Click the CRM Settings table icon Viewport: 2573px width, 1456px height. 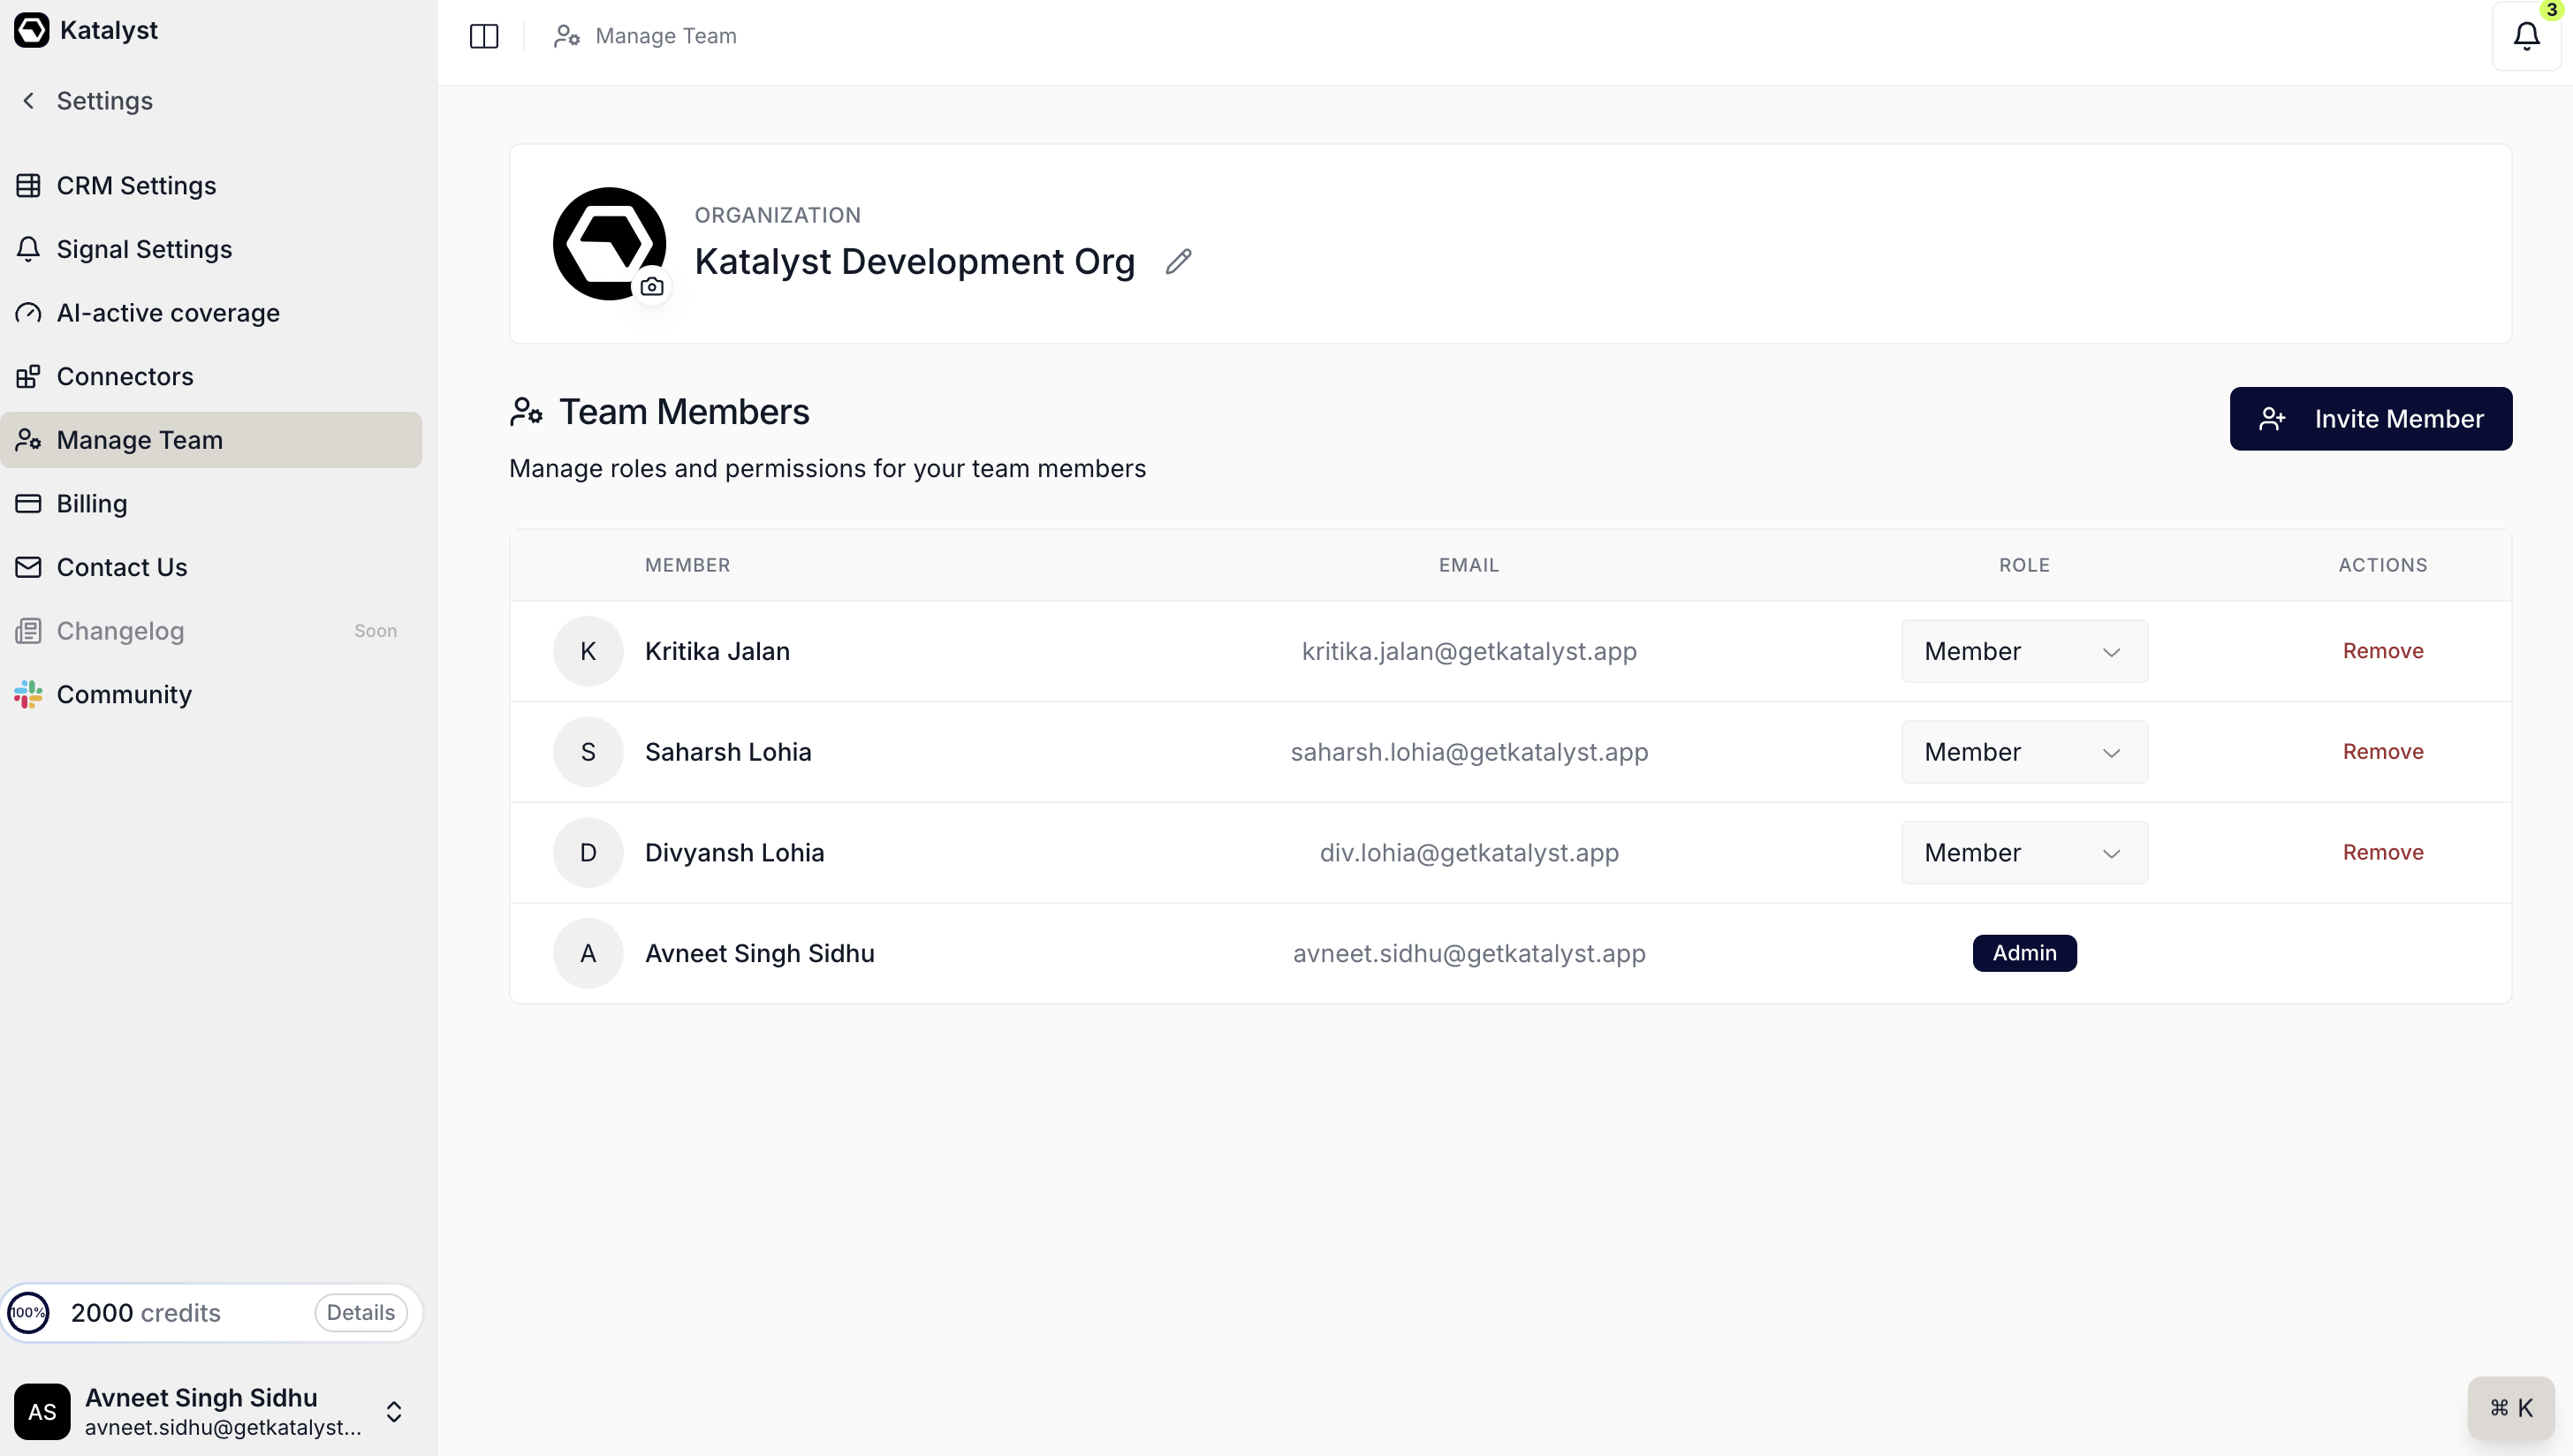point(28,186)
